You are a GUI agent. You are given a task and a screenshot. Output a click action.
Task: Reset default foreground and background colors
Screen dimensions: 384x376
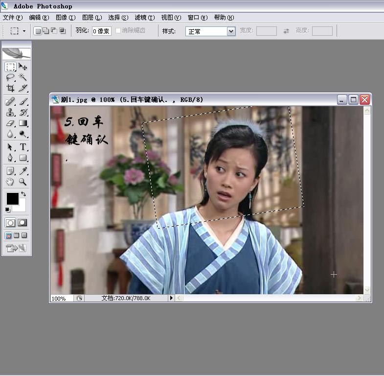(8, 210)
